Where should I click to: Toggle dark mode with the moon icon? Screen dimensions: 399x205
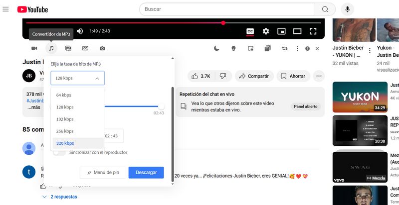coord(216,48)
